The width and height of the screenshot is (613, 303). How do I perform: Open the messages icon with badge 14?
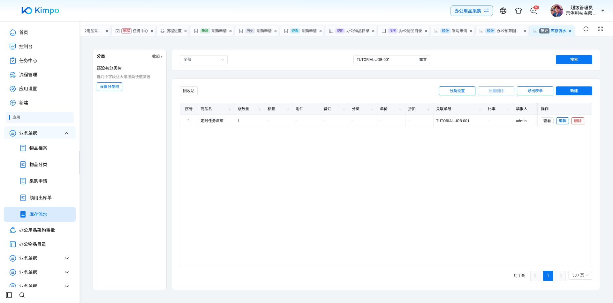[534, 11]
